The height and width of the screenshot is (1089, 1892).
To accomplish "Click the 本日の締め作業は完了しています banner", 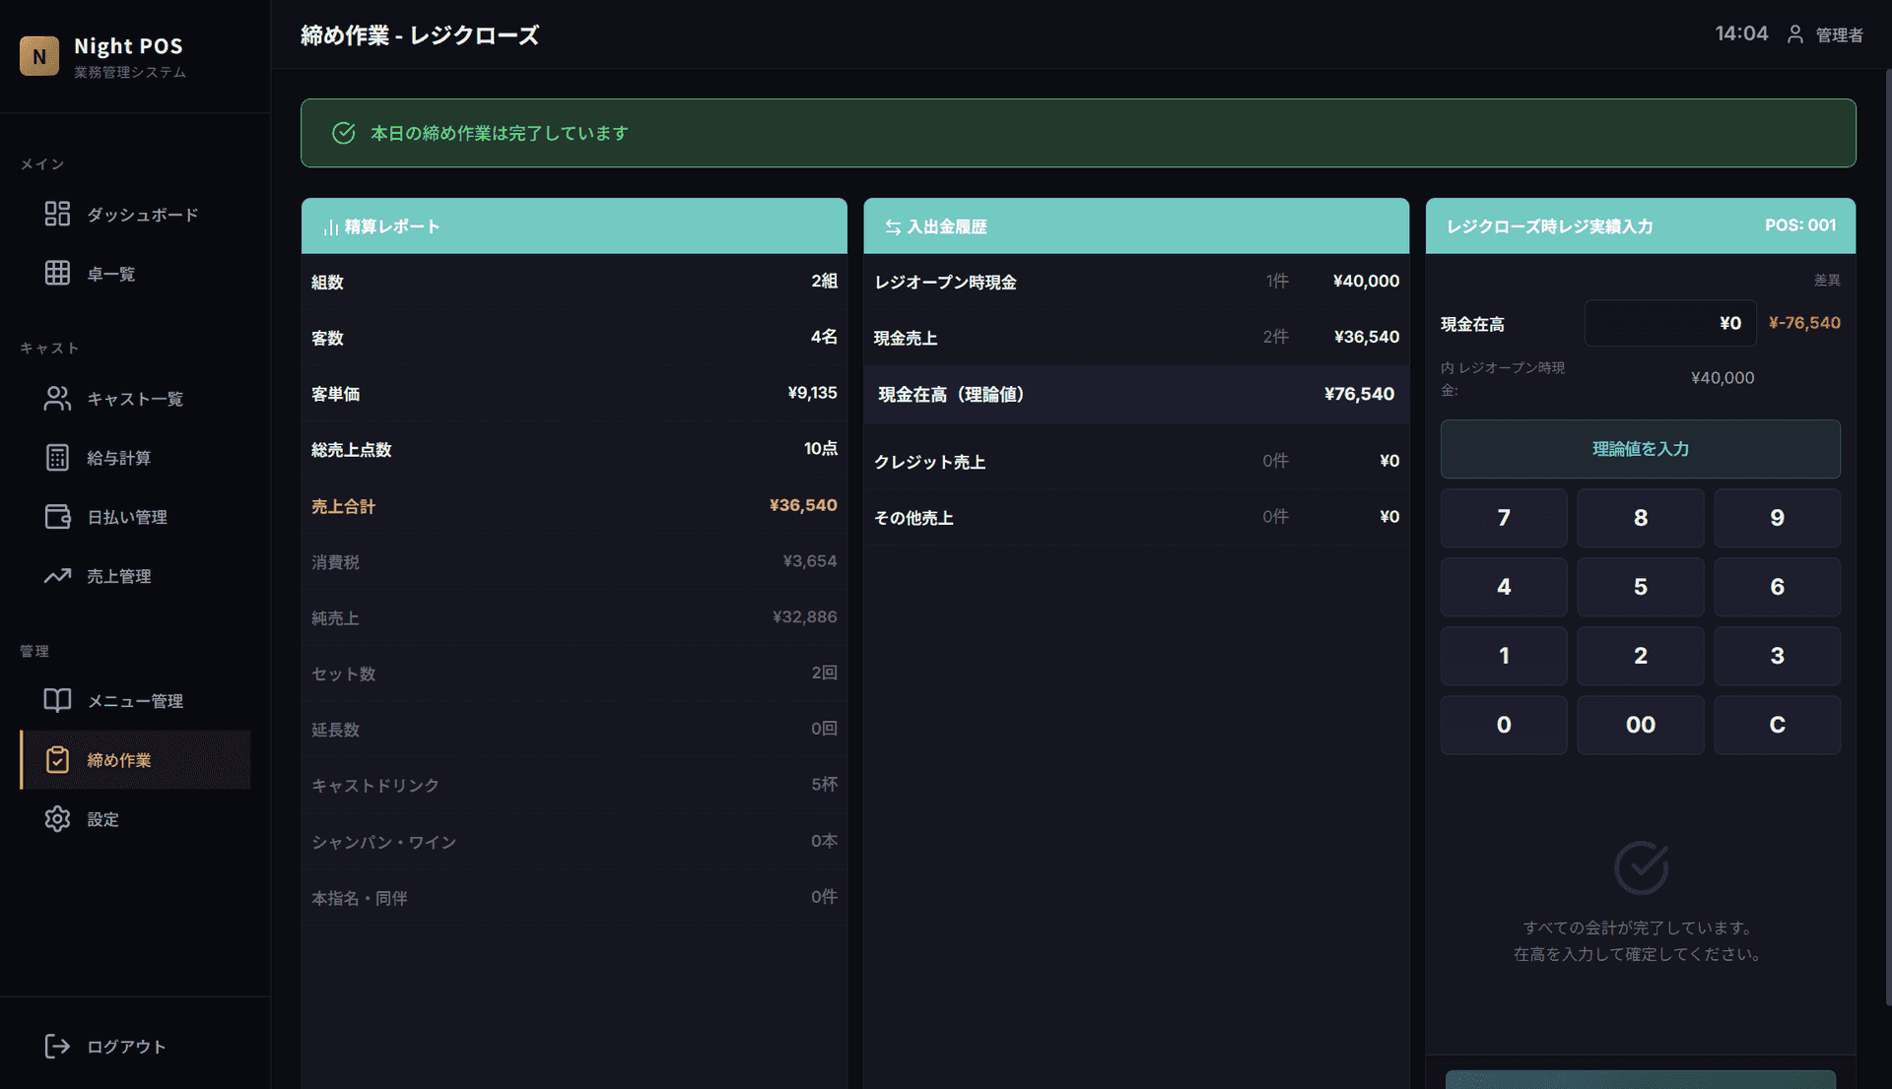I will (1078, 133).
